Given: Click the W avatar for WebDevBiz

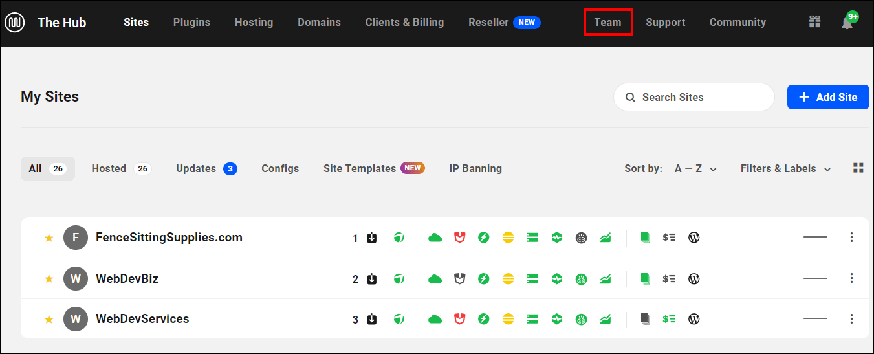Looking at the screenshot, I should (76, 279).
